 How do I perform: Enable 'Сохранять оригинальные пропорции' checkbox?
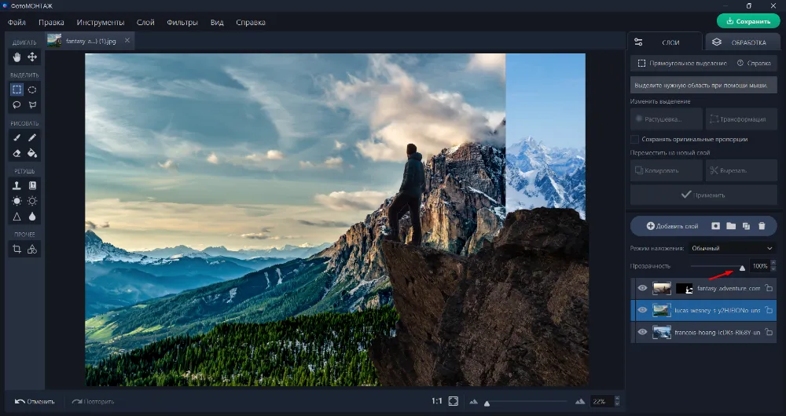(634, 139)
